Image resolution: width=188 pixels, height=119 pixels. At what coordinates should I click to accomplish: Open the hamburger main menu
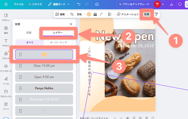[6, 4]
